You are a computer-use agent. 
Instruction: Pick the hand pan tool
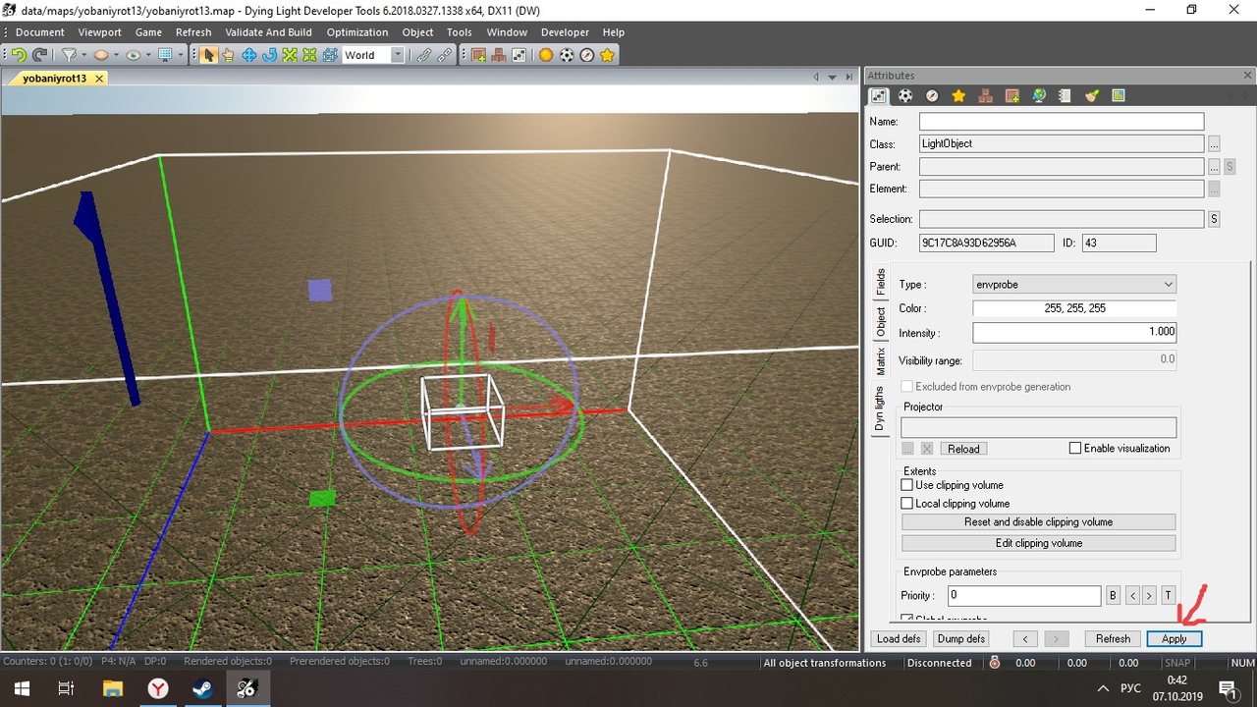pos(228,55)
